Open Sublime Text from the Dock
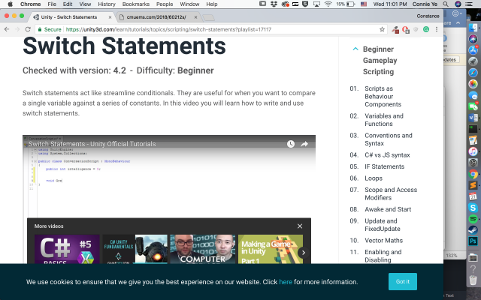Viewport: 481px width, 300px height. 473,185
